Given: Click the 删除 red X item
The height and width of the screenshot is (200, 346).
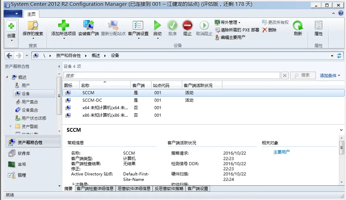Looking at the screenshot, I should pos(269,30).
